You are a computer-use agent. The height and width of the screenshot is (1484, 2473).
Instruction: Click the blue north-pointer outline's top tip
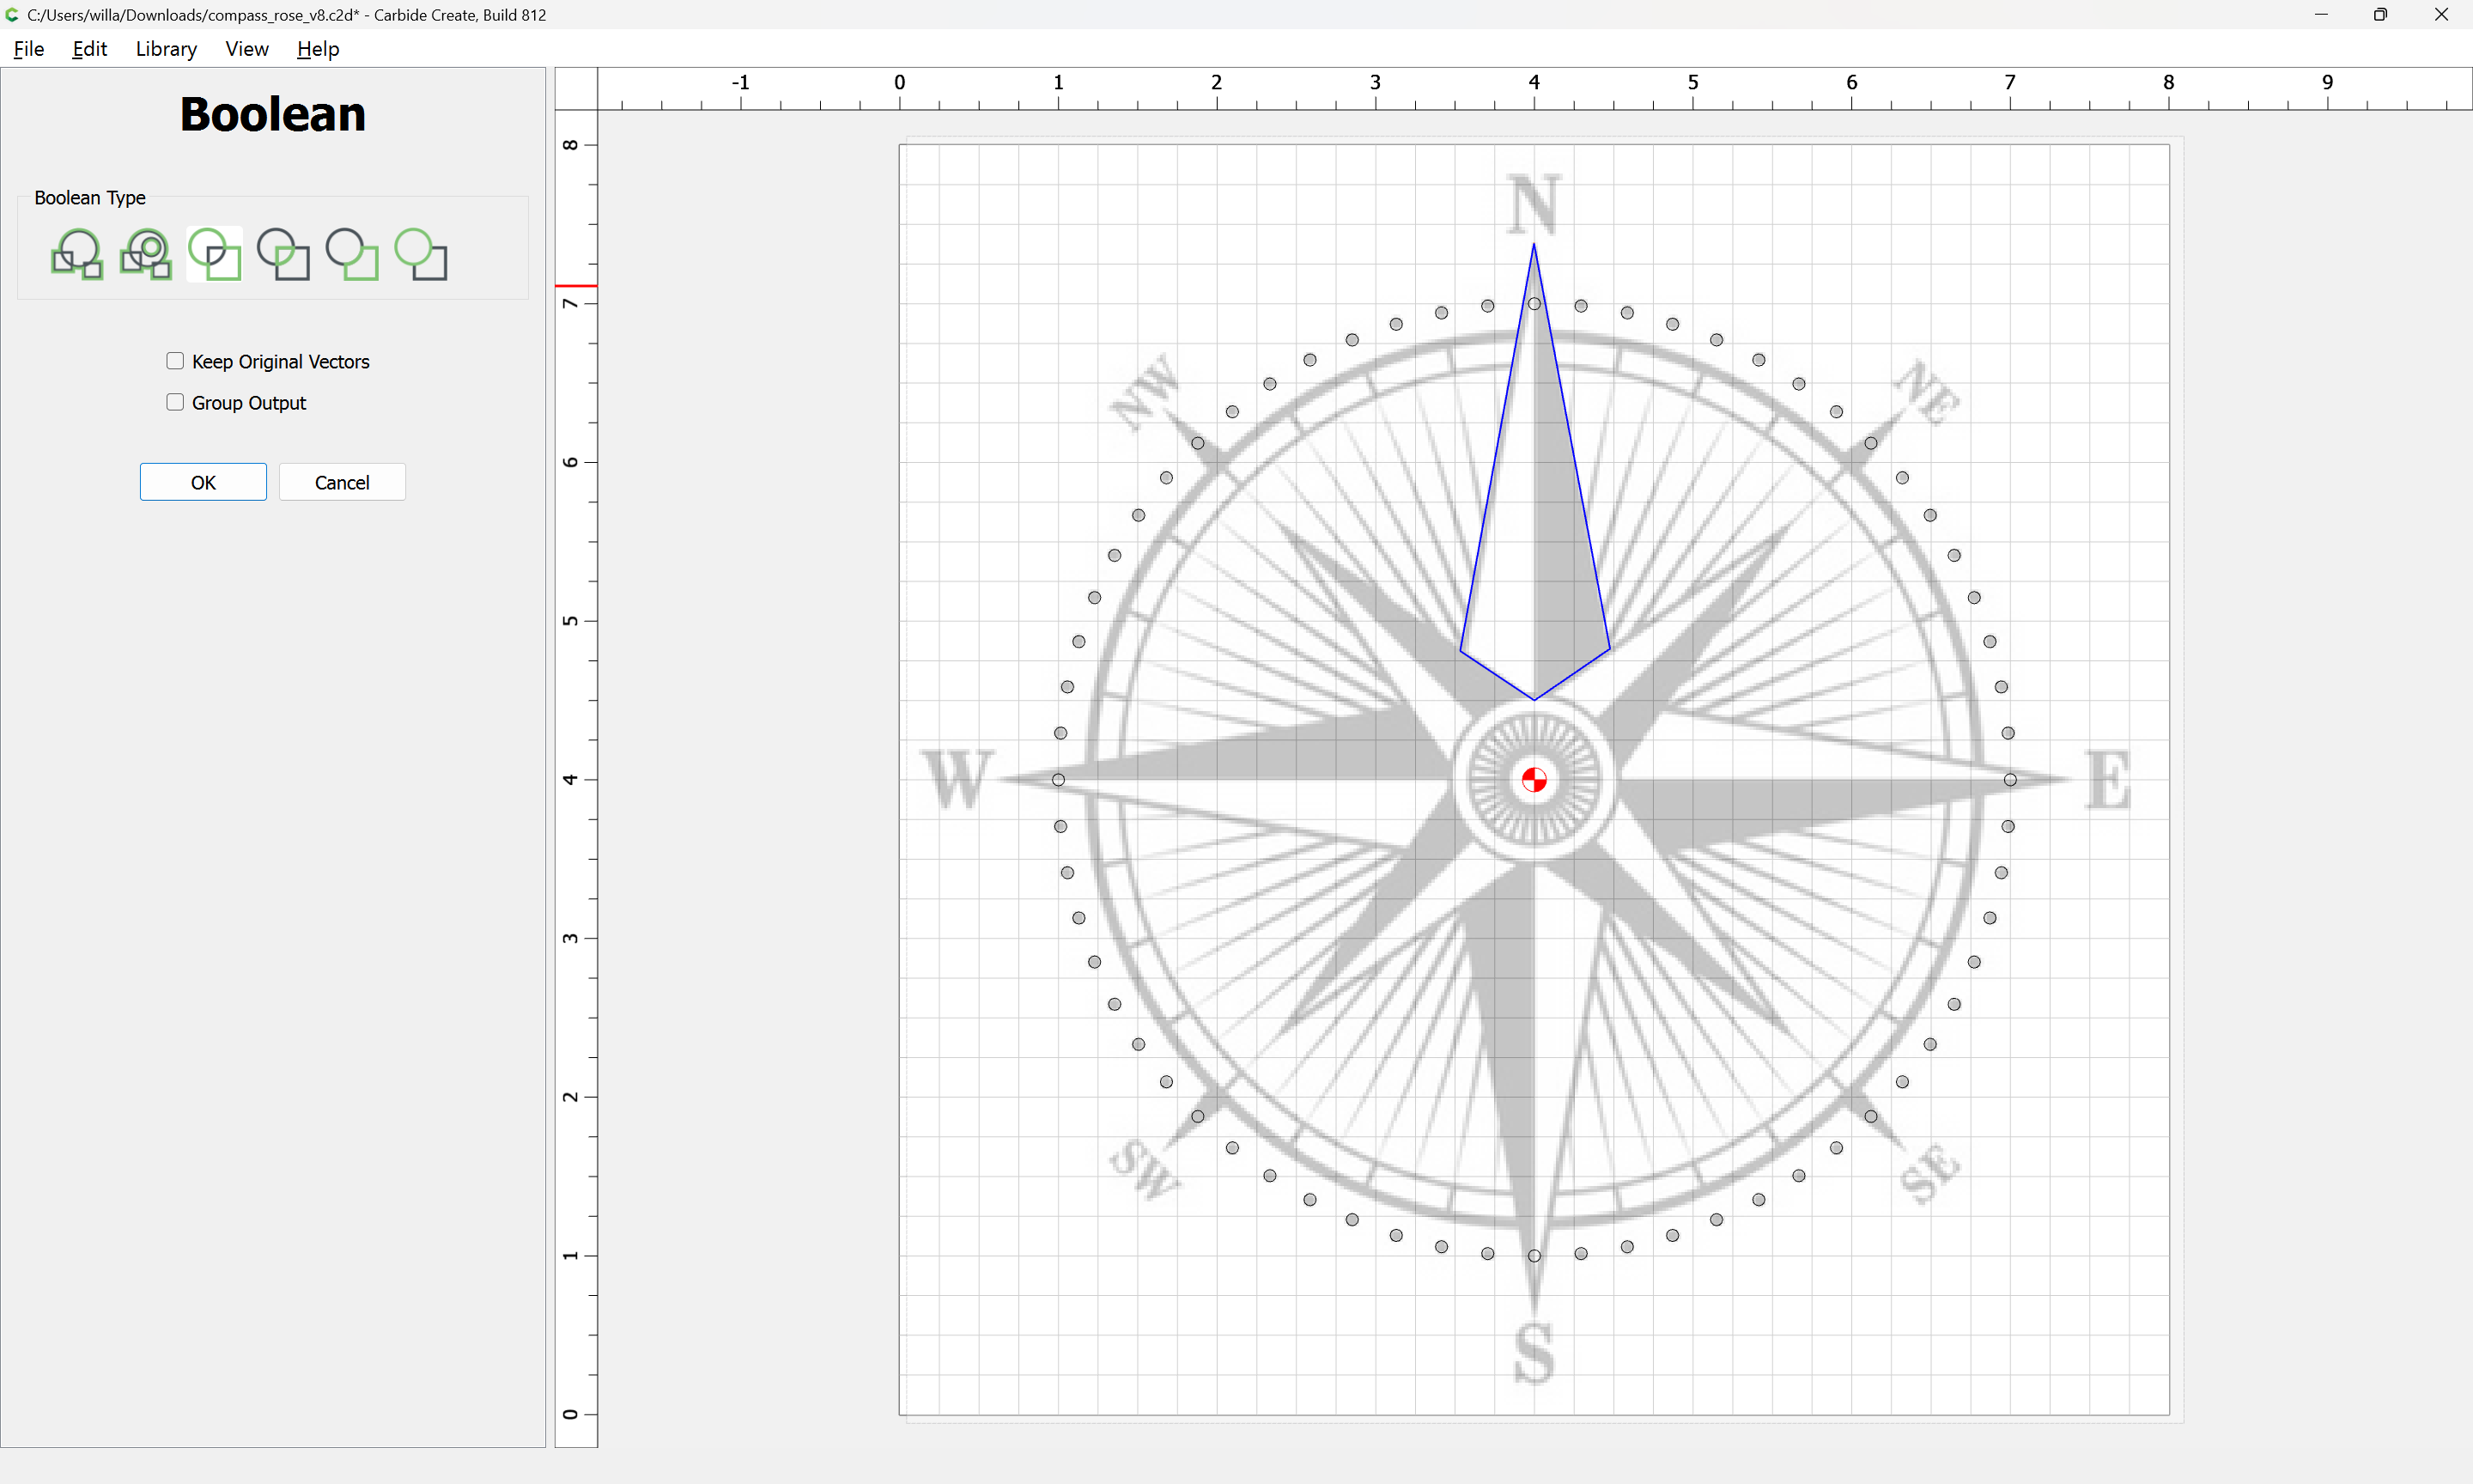(1534, 245)
